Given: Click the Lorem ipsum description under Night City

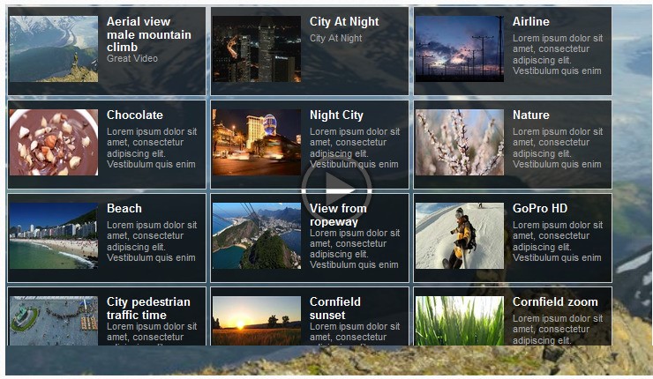Looking at the screenshot, I should coord(354,148).
